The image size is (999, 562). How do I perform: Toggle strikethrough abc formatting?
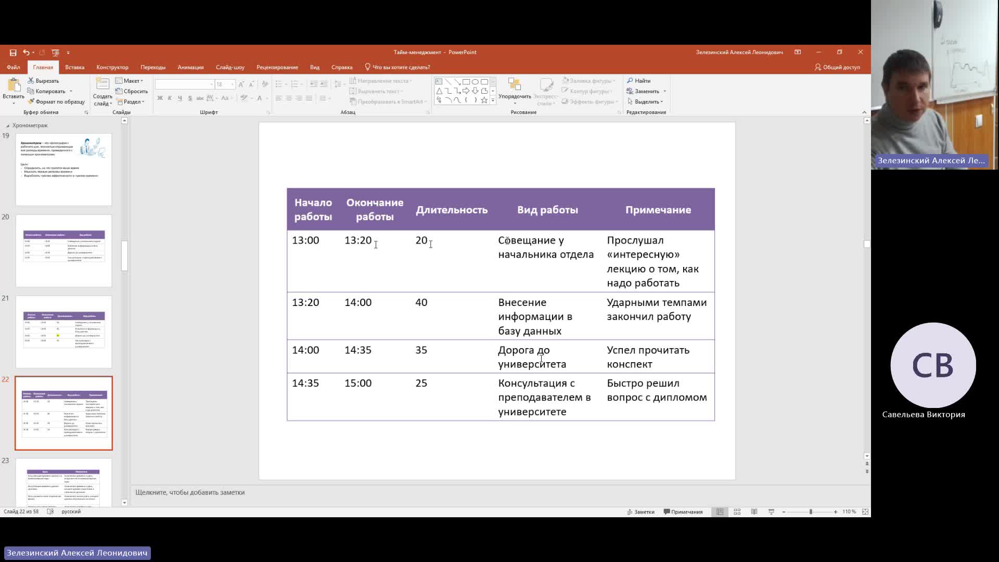(x=200, y=98)
